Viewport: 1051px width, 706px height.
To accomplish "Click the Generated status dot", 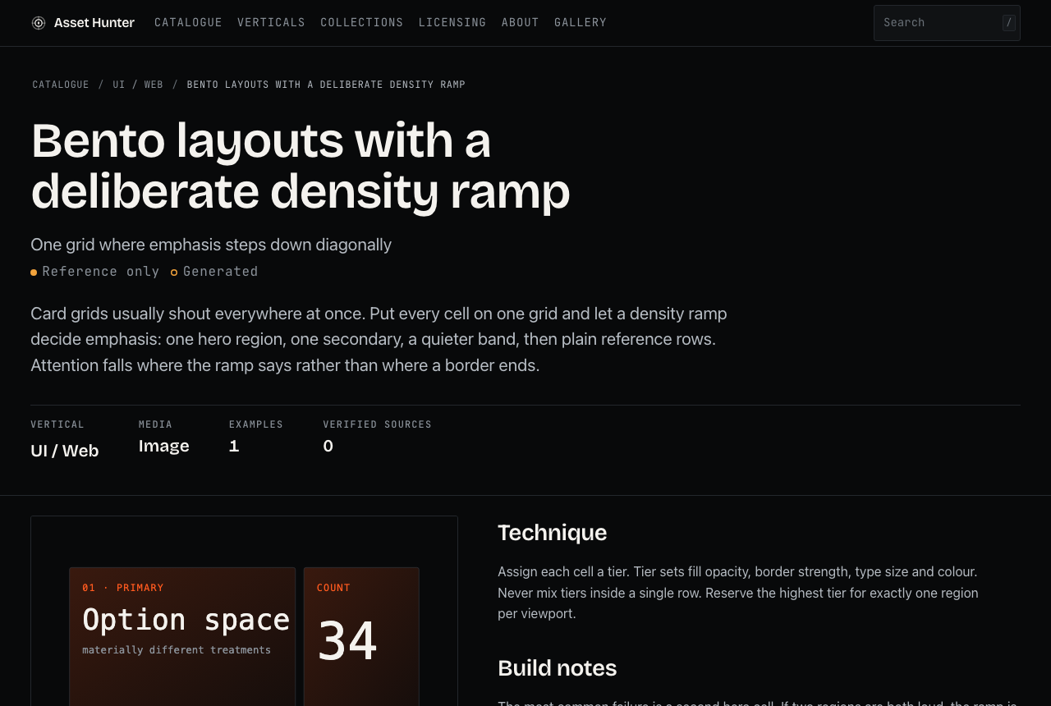I will (x=174, y=273).
